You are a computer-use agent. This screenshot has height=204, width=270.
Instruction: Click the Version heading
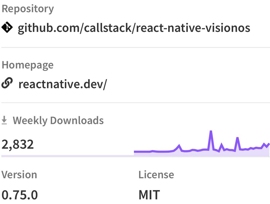coord(19,175)
